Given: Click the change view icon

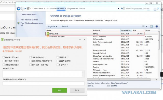Looking at the screenshot, I should [x=143, y=26].
